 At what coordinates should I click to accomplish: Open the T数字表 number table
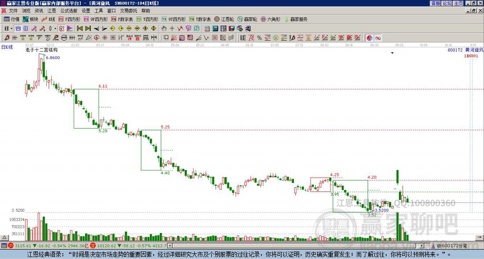coord(200,19)
